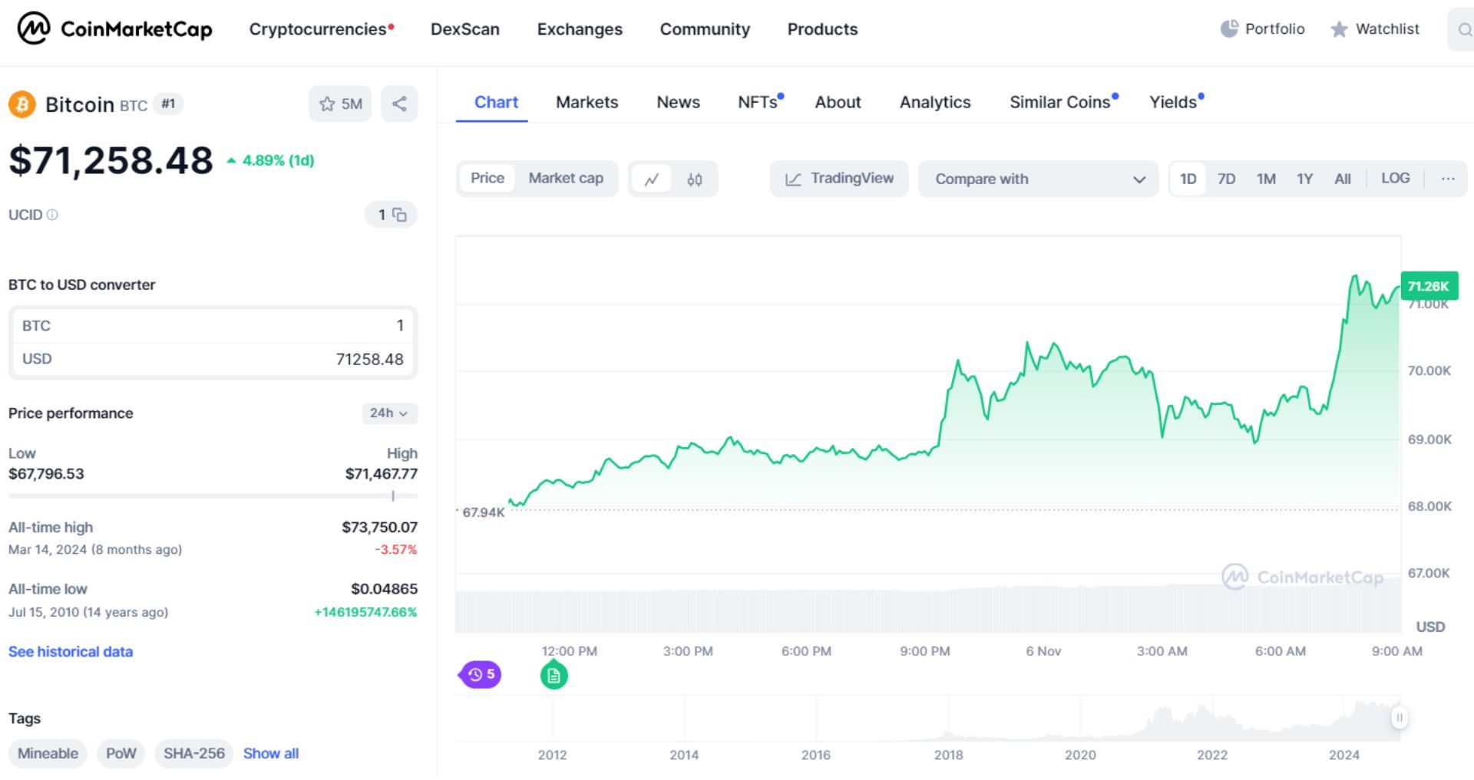Open the Compare with dropdown

[x=1038, y=179]
